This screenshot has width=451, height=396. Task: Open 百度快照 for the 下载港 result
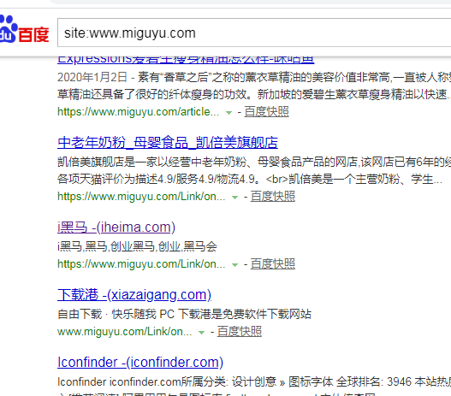(x=240, y=332)
